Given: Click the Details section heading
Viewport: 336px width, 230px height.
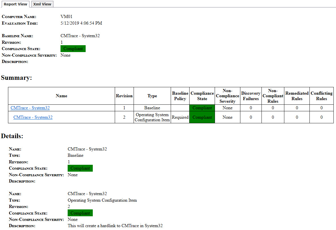Looking at the screenshot, I should pos(12,136).
